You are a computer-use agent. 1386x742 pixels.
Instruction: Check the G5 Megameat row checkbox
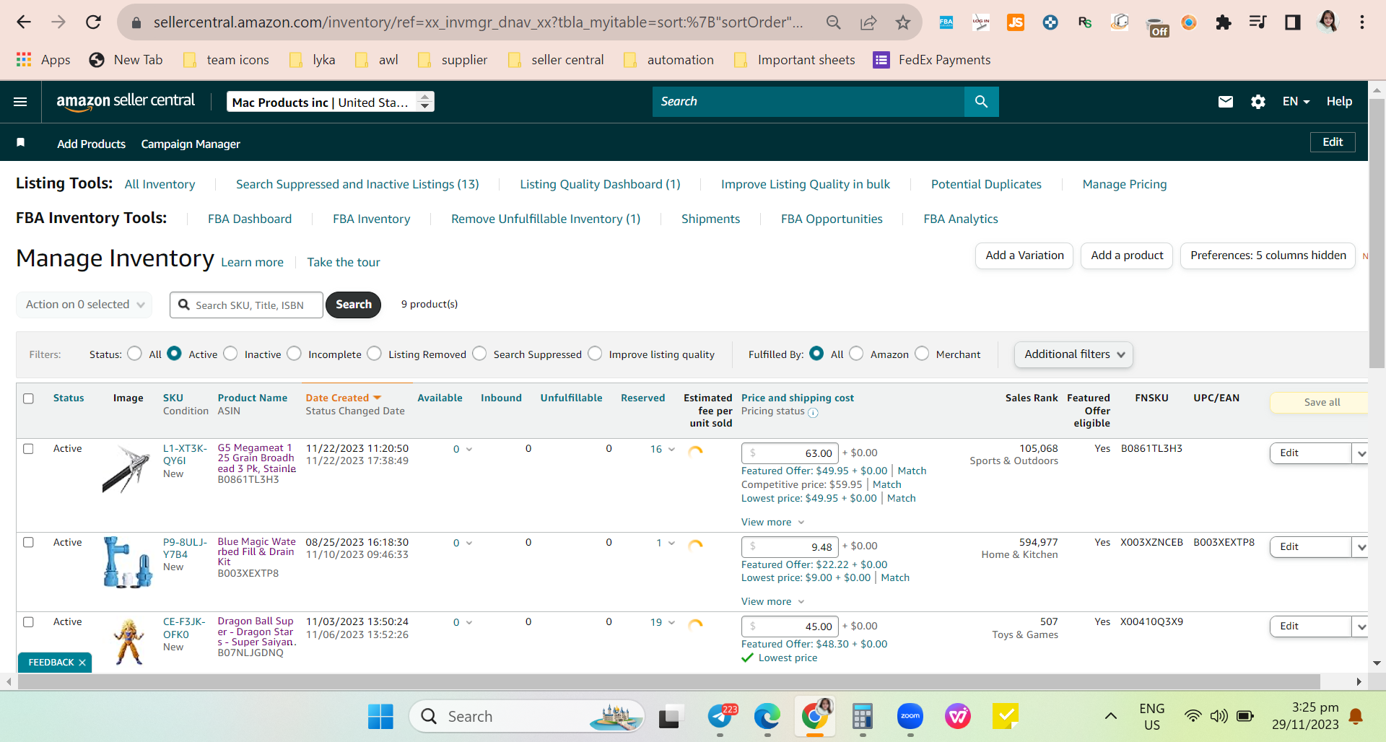tap(28, 449)
